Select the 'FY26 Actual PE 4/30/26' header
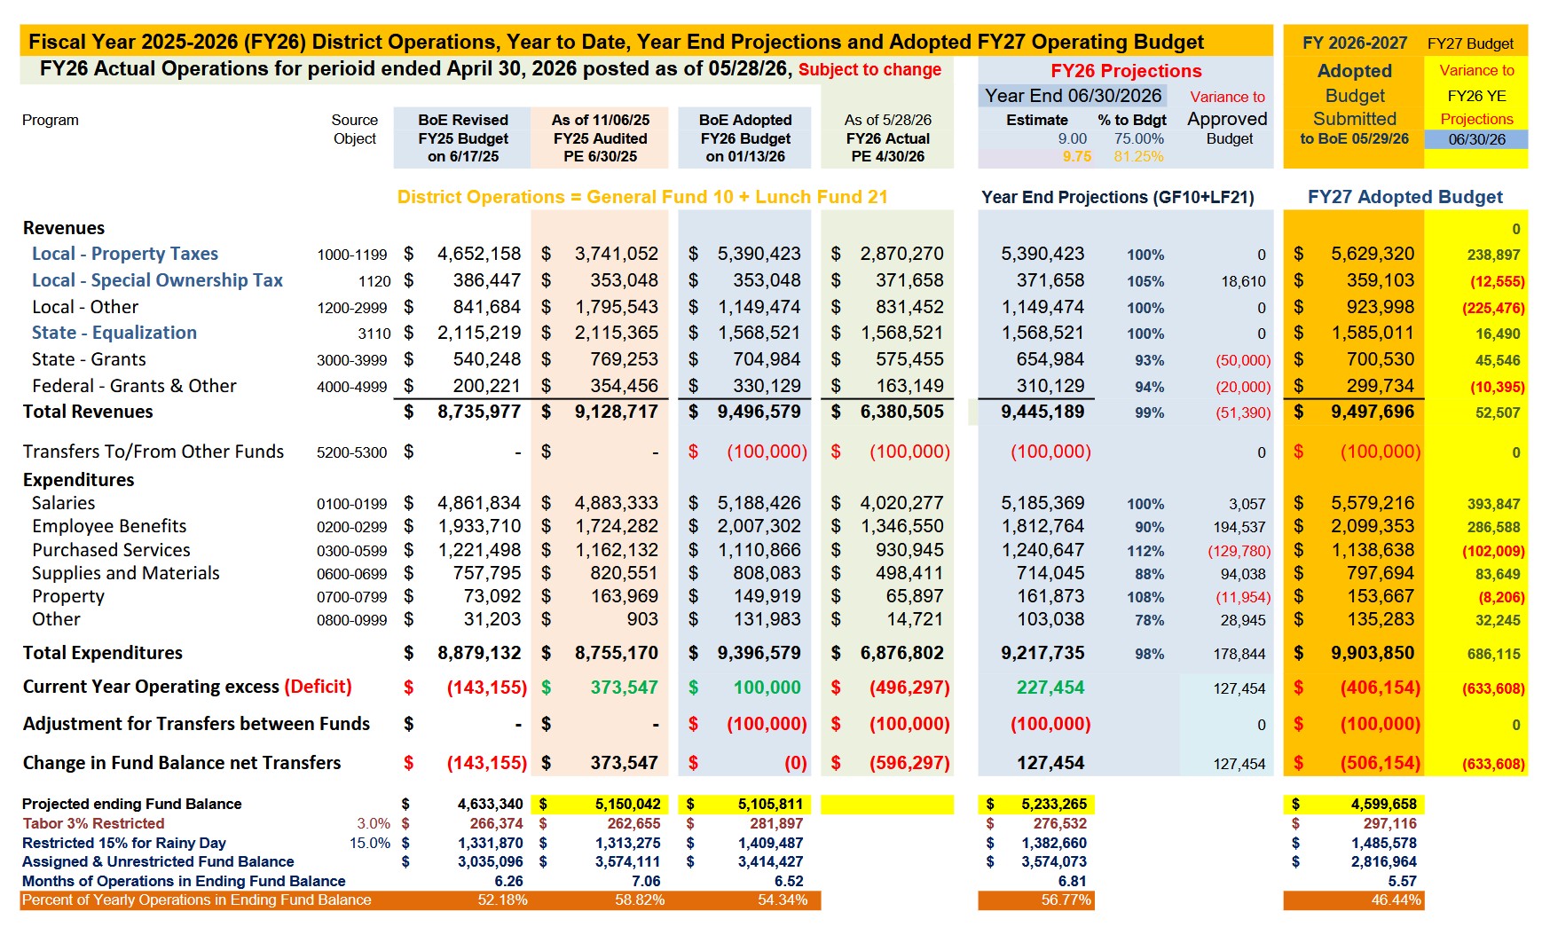This screenshot has width=1542, height=935. click(888, 138)
